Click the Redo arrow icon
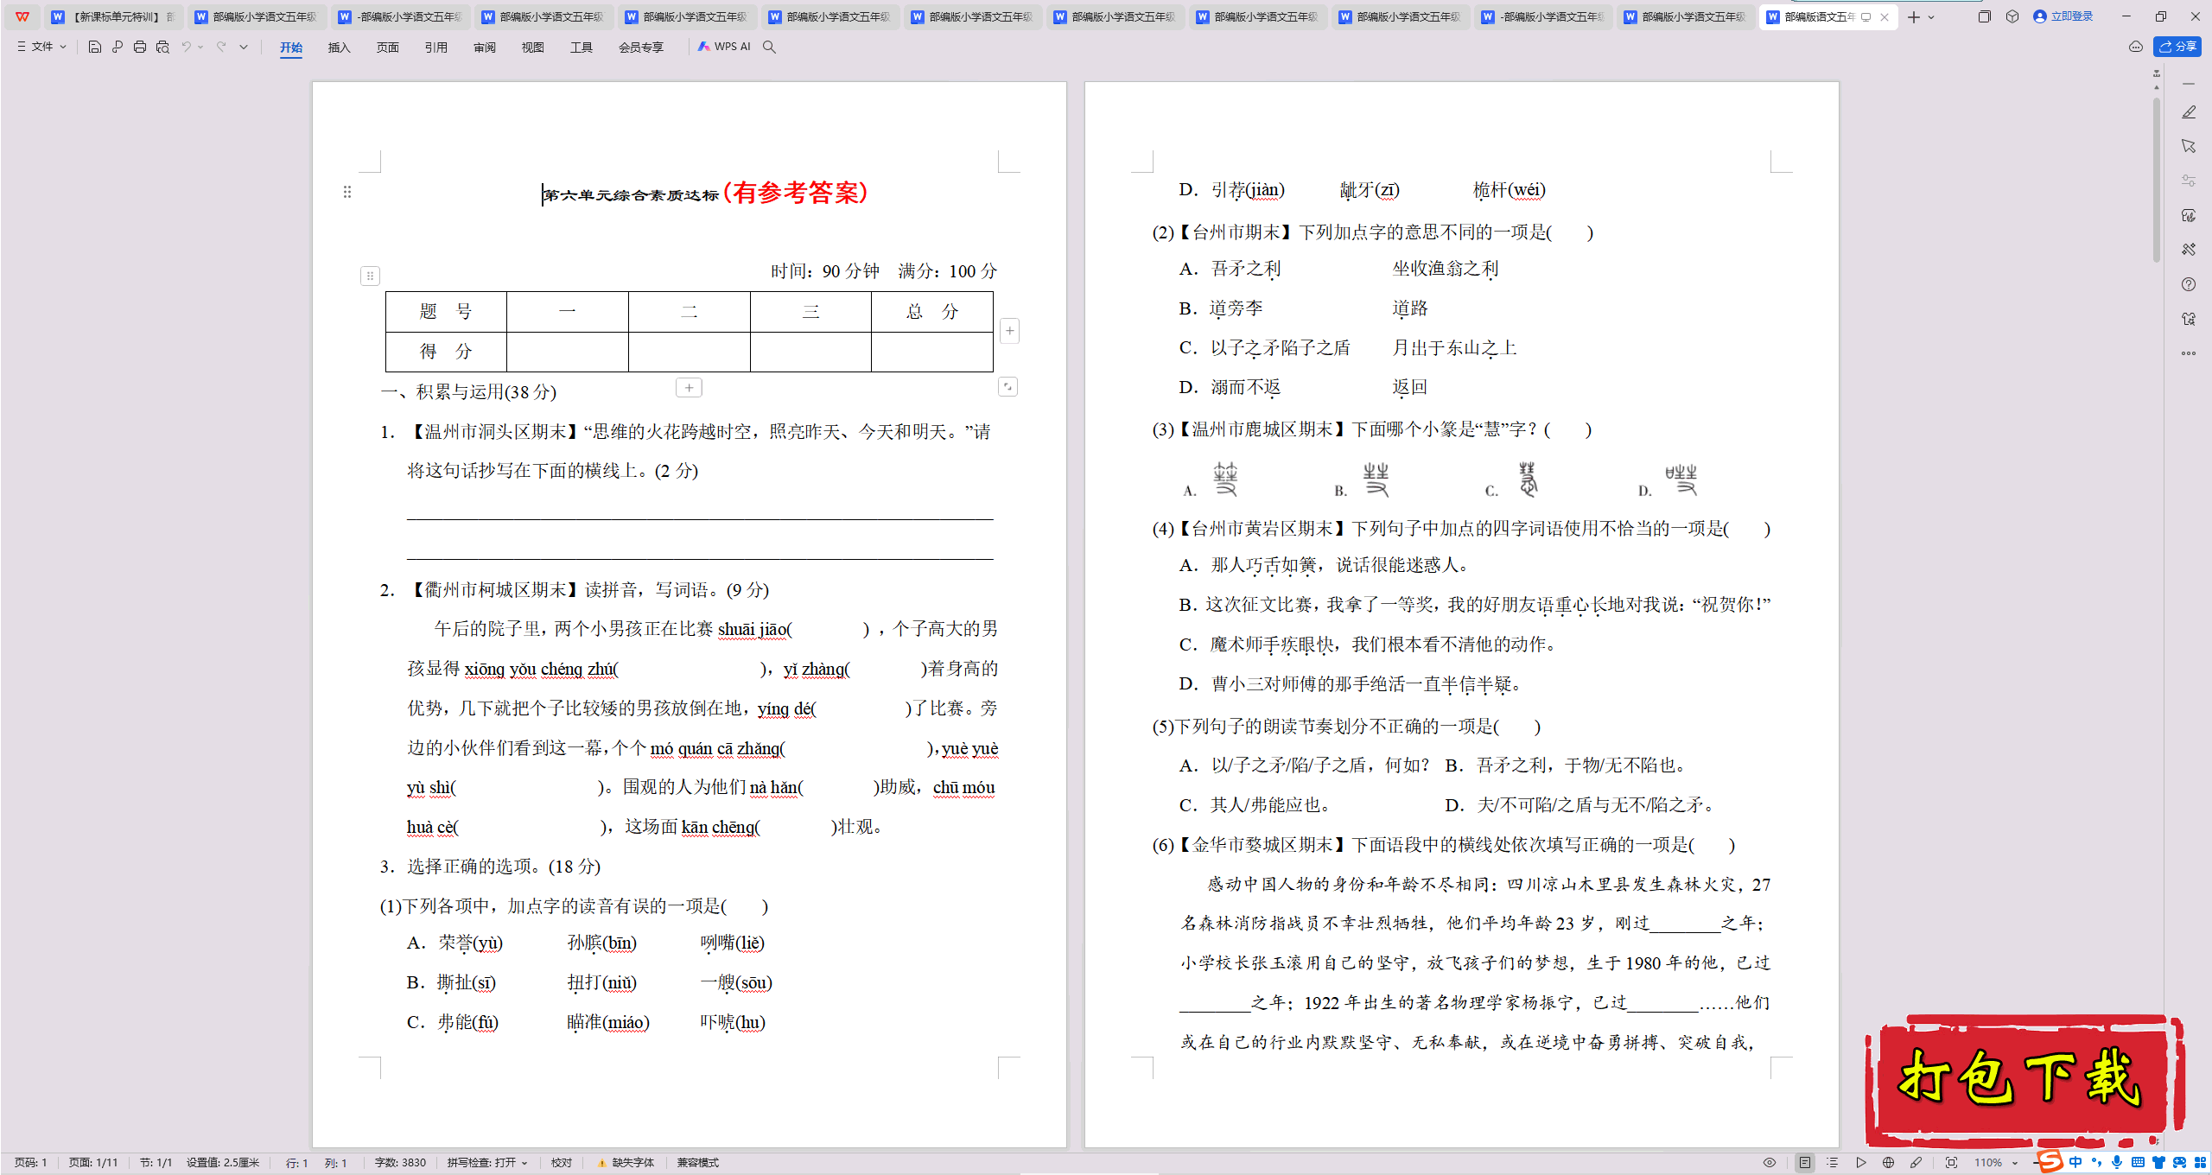The height and width of the screenshot is (1175, 2212). [x=221, y=47]
